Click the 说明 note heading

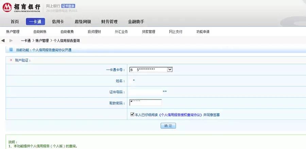(13, 142)
